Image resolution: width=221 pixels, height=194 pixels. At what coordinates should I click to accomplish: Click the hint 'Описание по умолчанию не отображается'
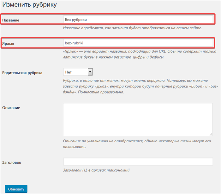137,144
